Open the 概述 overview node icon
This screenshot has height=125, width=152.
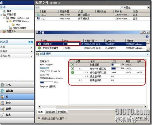(4, 11)
